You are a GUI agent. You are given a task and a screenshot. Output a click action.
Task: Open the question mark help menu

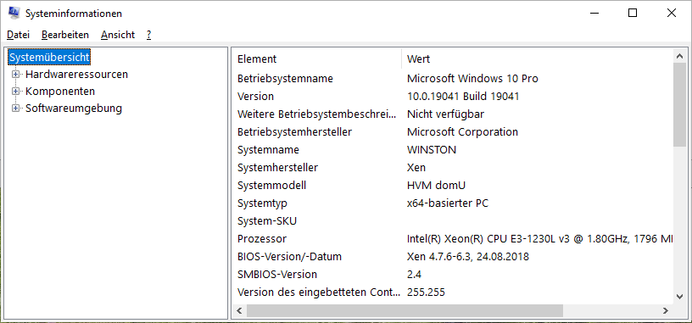pyautogui.click(x=149, y=35)
